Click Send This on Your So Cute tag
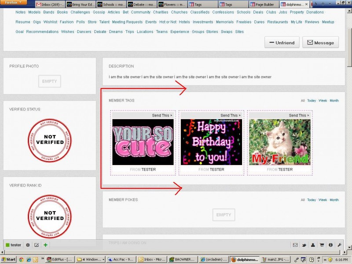 click(x=162, y=115)
